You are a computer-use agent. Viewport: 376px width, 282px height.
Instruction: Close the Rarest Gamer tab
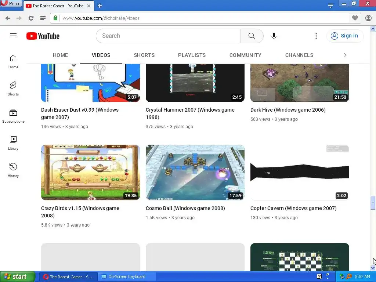89,6
